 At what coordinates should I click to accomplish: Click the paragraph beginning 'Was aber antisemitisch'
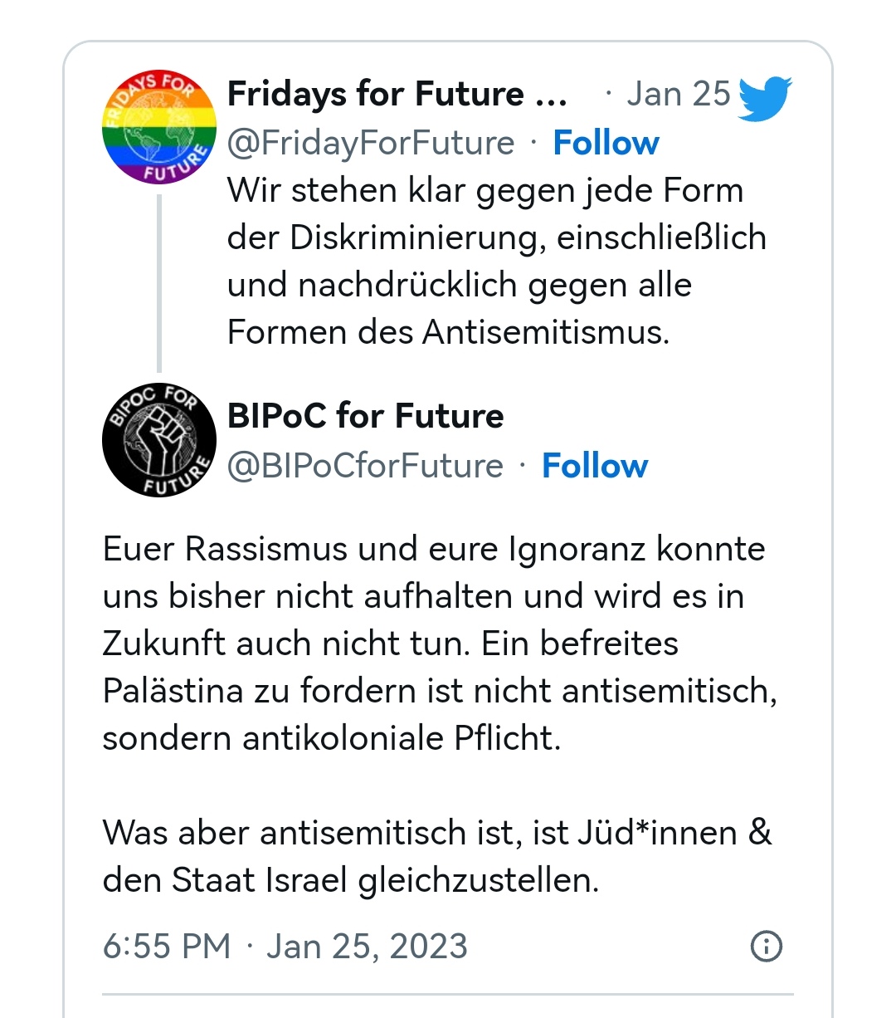coord(437,856)
